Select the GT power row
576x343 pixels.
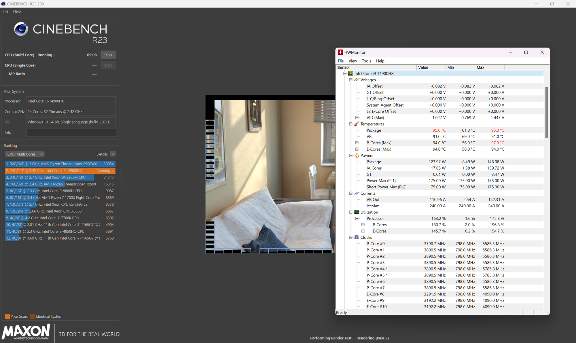(439, 175)
